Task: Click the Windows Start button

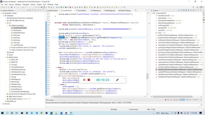Action: coord(2,113)
